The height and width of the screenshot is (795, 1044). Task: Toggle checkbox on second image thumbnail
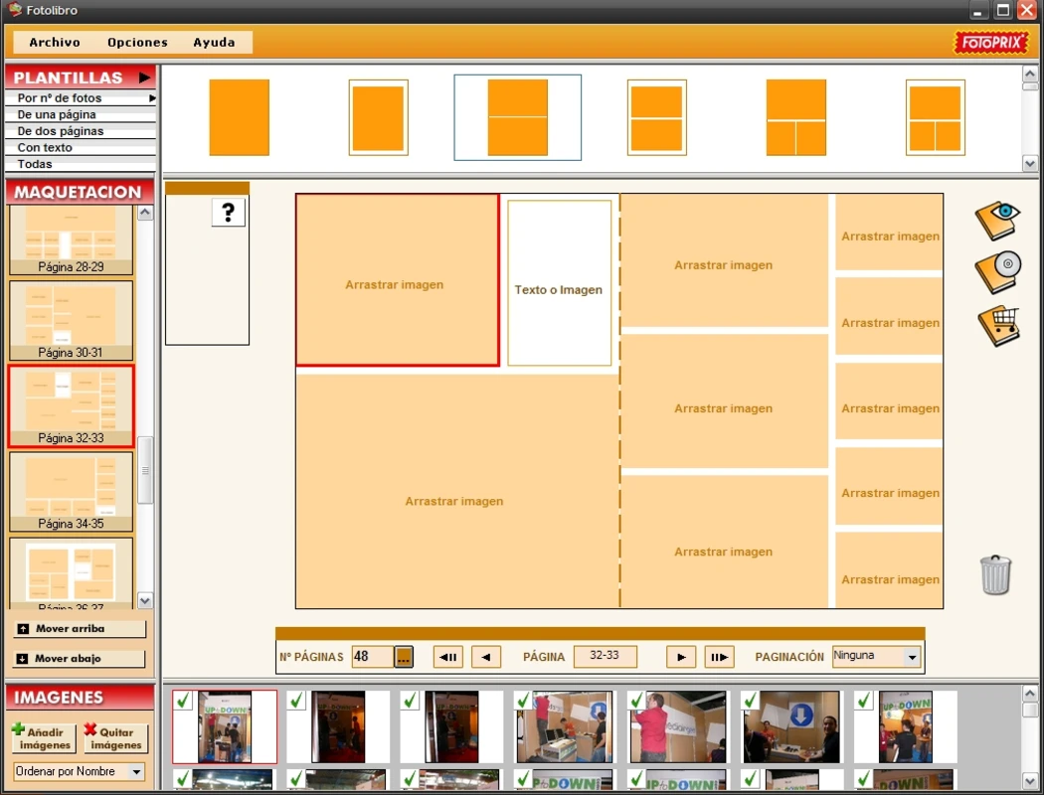coord(296,701)
